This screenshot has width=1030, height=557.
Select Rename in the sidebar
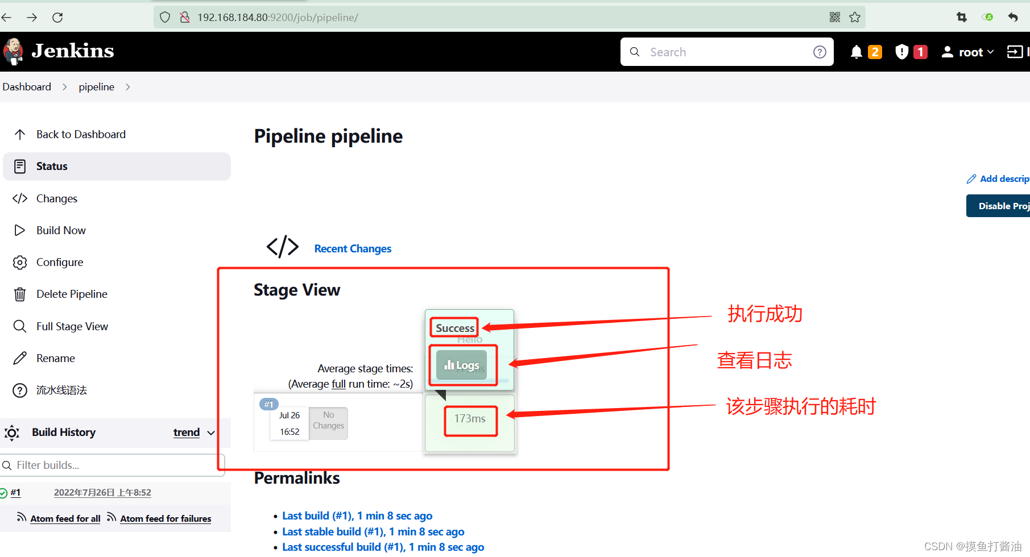56,358
